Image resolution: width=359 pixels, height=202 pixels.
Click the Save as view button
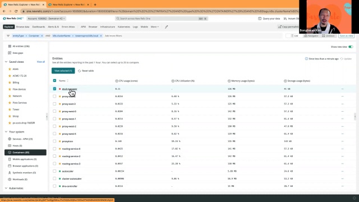(346, 36)
